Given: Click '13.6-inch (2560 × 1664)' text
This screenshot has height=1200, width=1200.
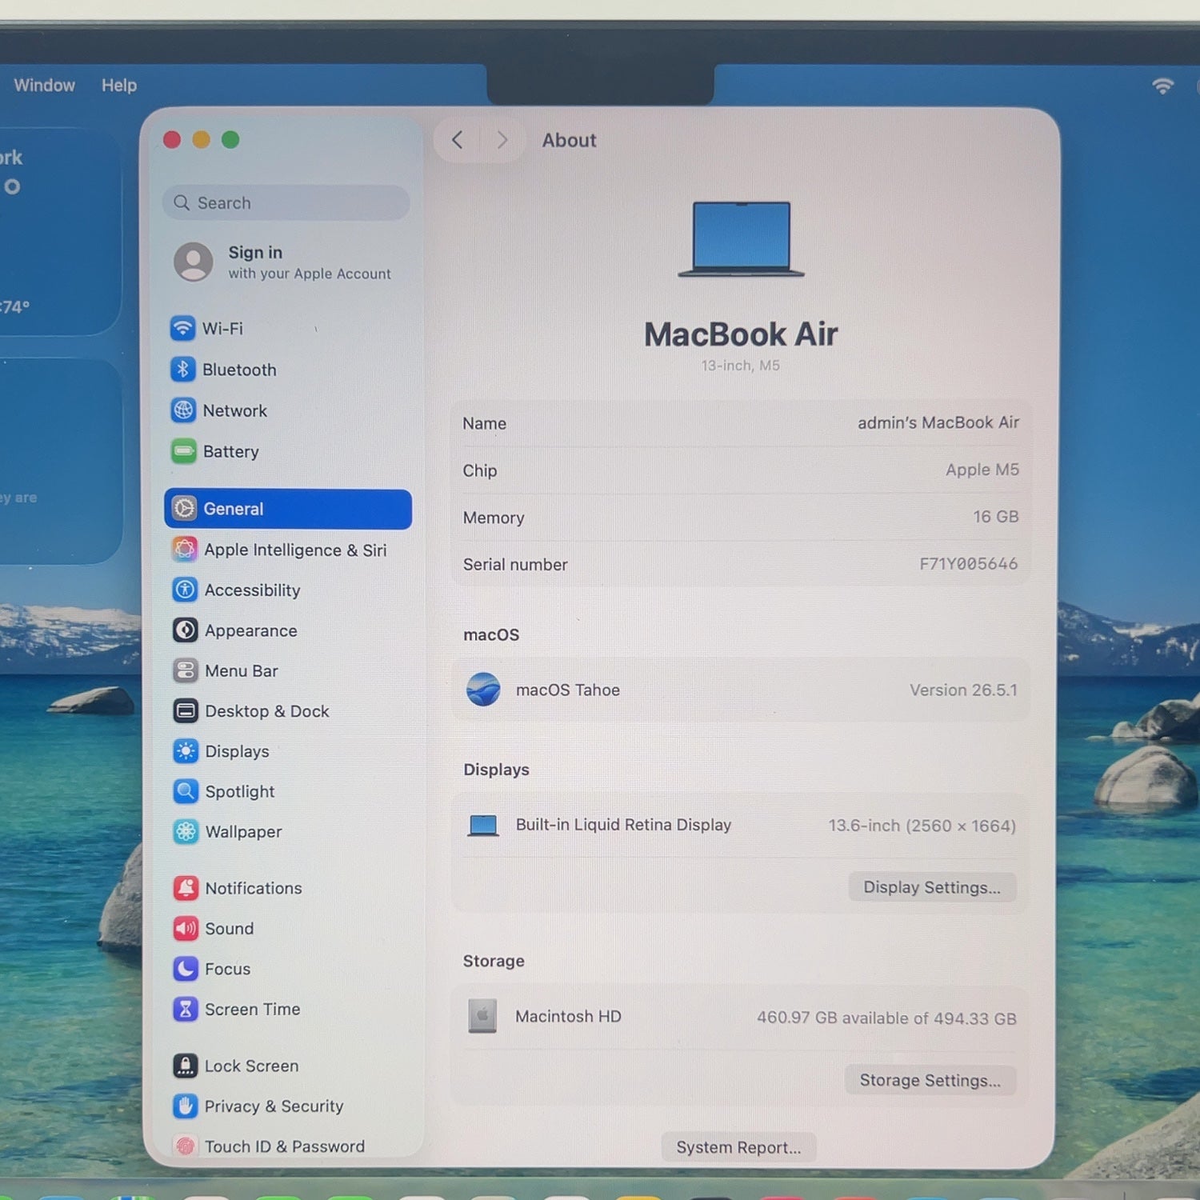Looking at the screenshot, I should click(922, 826).
